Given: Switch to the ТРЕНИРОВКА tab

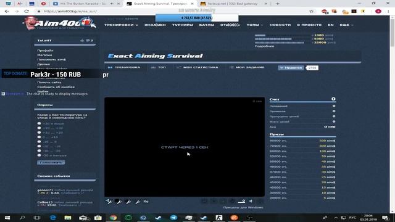Looking at the screenshot, I should (x=124, y=67).
